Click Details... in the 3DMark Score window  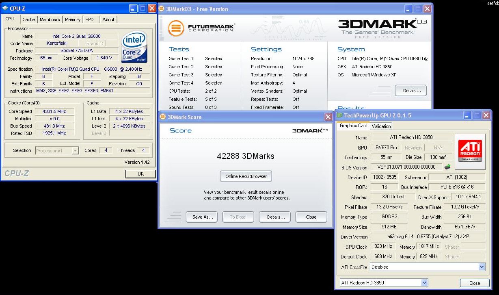[x=275, y=217]
